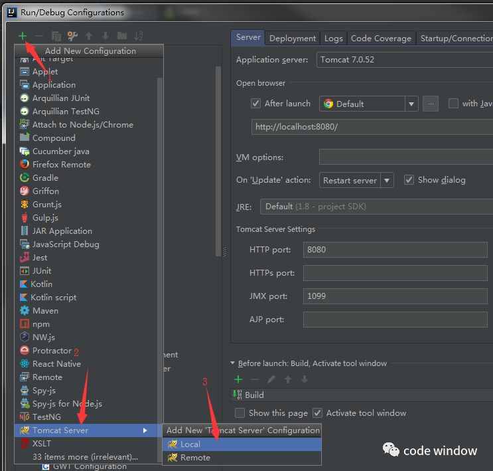
Task: Switch to Logs tab
Action: click(333, 39)
